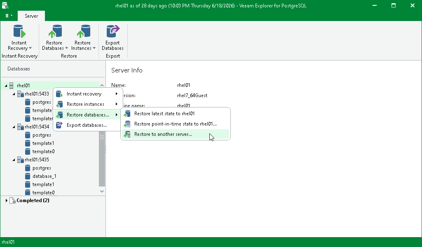This screenshot has width=422, height=247.
Task: Click the context menu Export databases icon
Action: [59, 125]
